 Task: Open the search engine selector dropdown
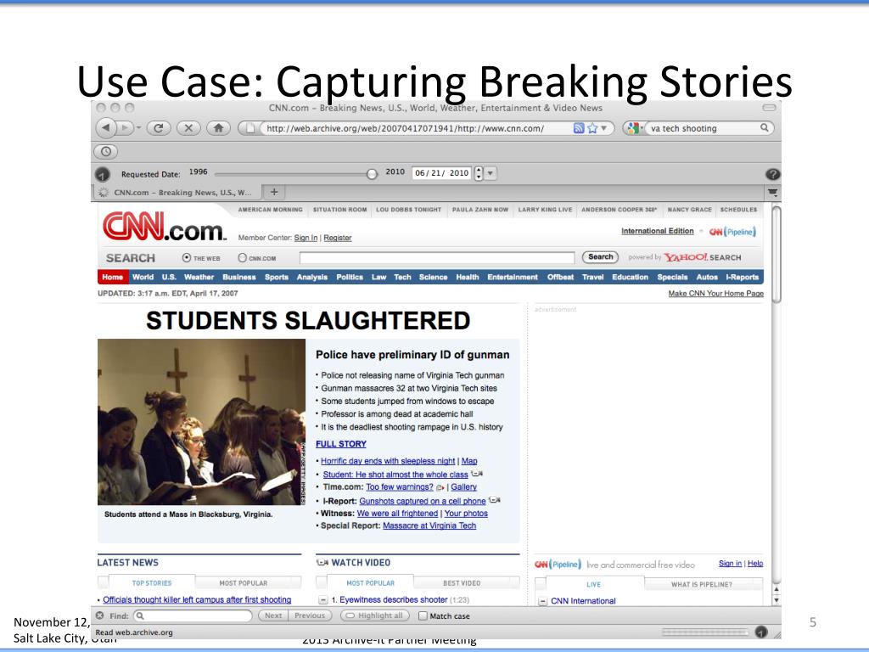(635, 128)
